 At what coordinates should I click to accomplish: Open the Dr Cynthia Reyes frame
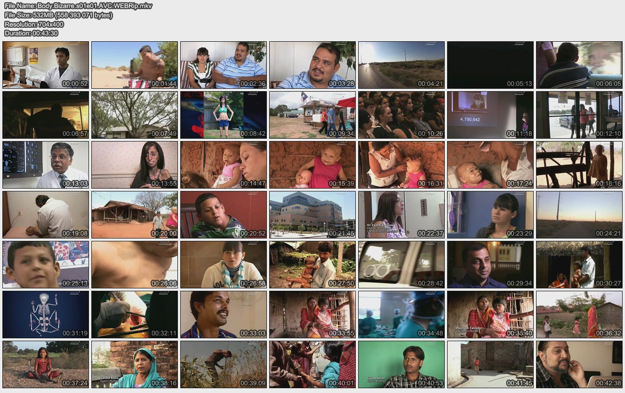pos(401,214)
